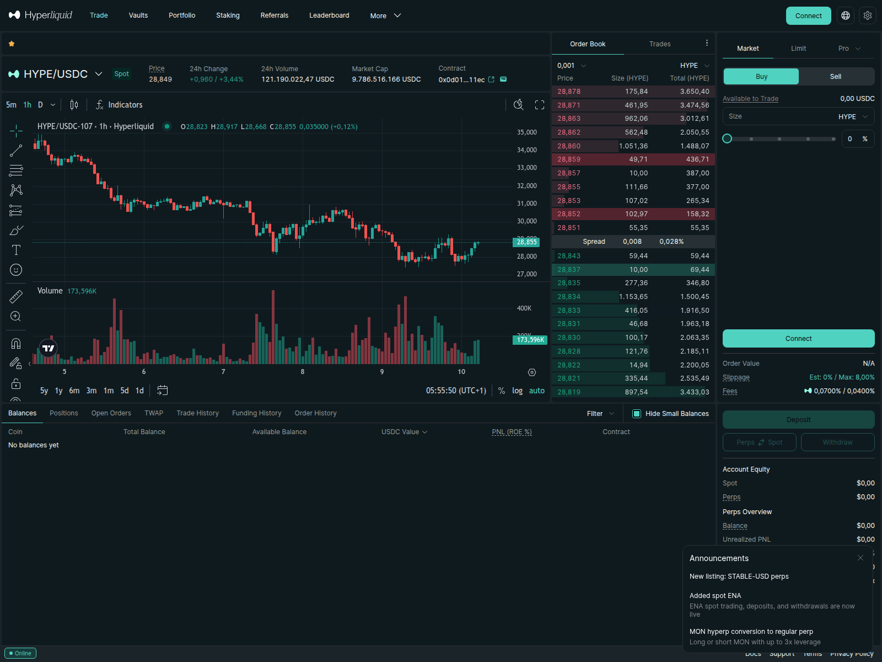Toggle the magnet mode tool

click(x=16, y=344)
